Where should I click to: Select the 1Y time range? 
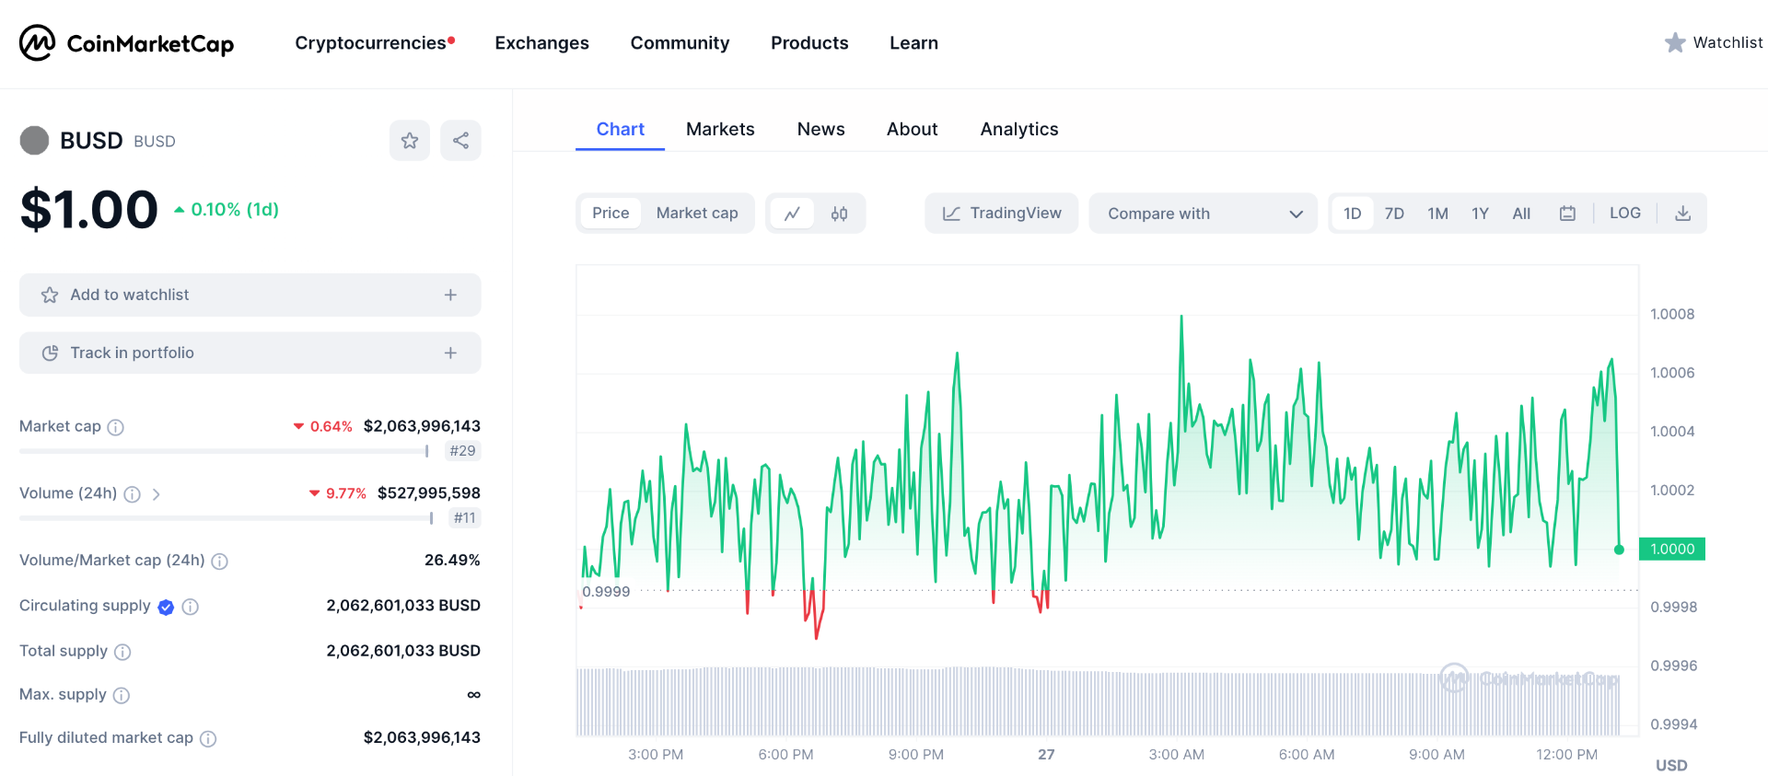coord(1480,214)
